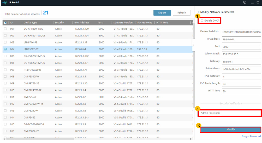Sort by Security column header
Image resolution: width=262 pixels, height=143 pixels.
(59, 22)
